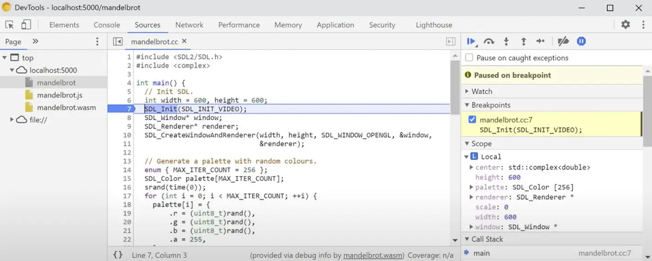Collapse the Local scope
The height and width of the screenshot is (261, 652).
tap(467, 157)
